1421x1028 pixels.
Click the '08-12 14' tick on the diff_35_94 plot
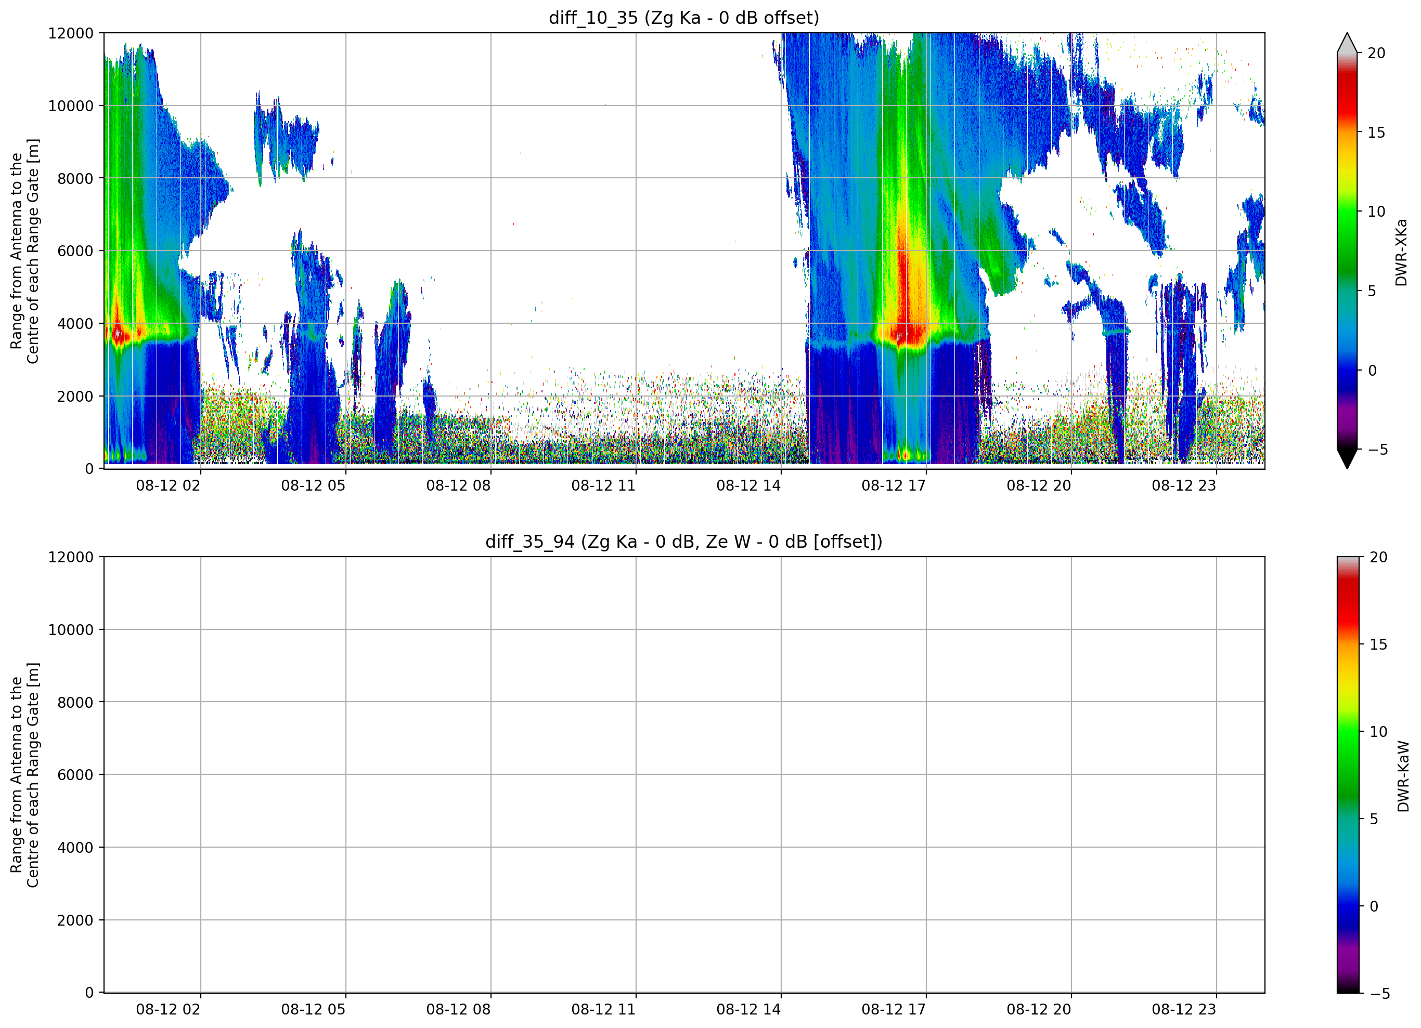(x=748, y=1010)
